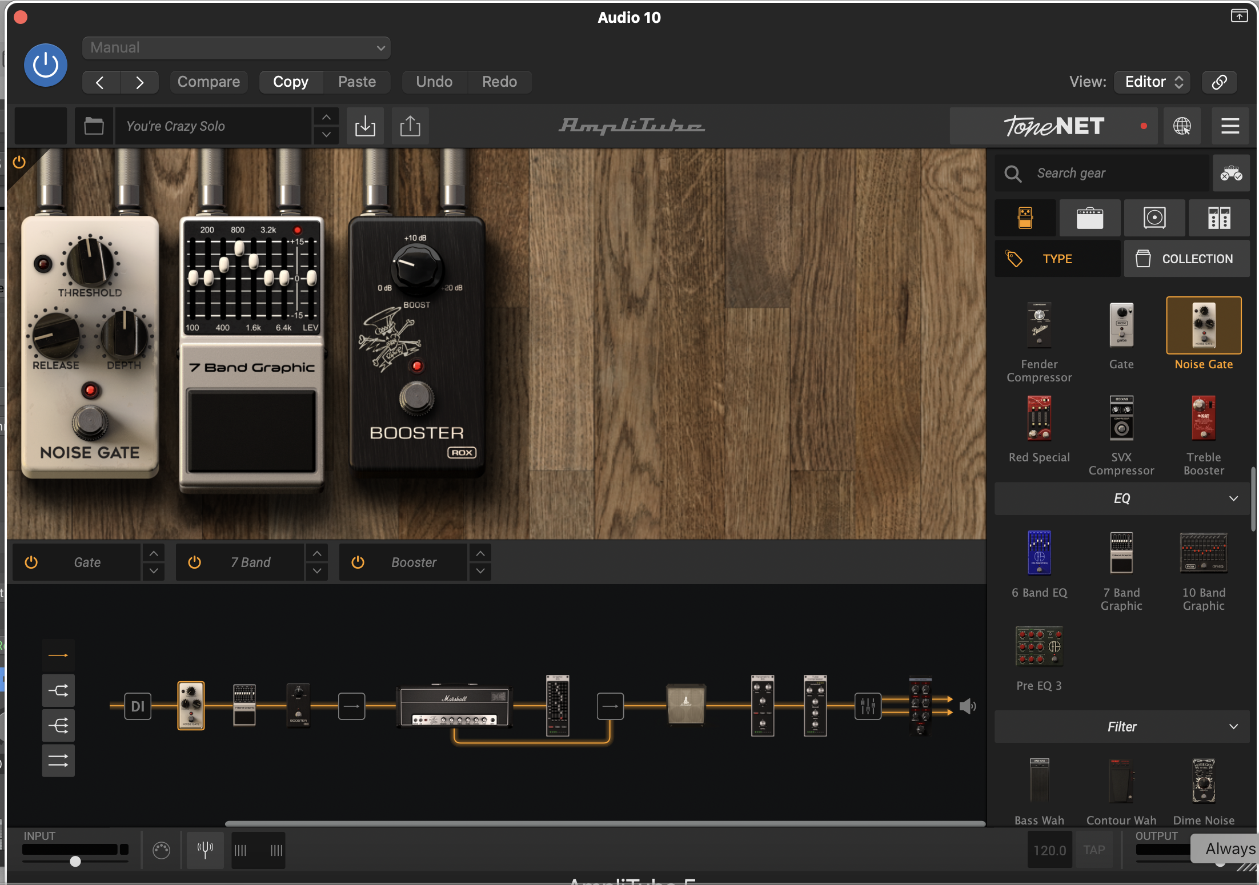Open the preset browser folder icon
The height and width of the screenshot is (885, 1259).
tap(94, 126)
